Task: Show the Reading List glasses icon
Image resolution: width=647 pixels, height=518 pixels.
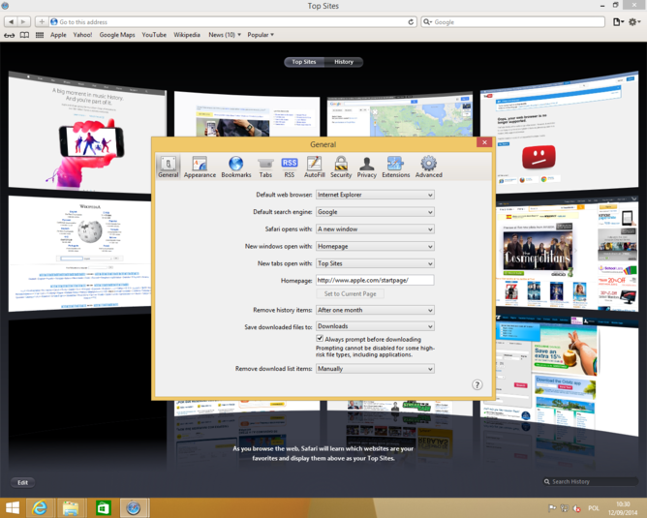Action: (x=9, y=35)
